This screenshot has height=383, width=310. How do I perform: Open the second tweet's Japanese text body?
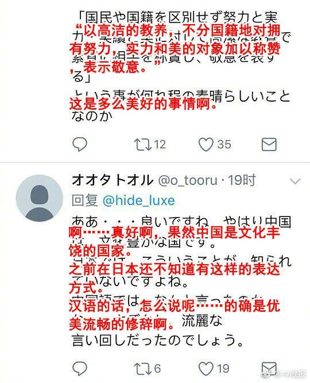point(181,281)
